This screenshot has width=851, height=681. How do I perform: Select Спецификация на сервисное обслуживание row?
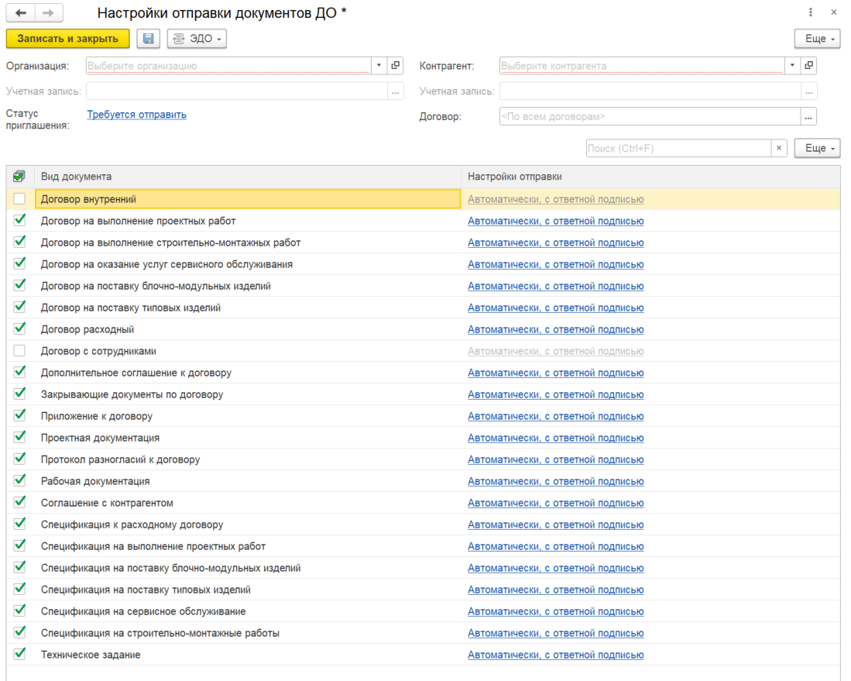pyautogui.click(x=424, y=611)
